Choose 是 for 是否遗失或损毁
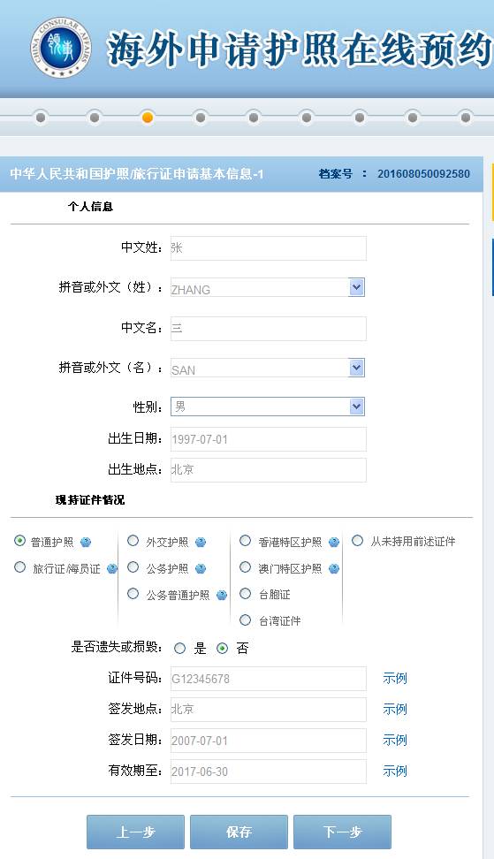 coord(179,649)
